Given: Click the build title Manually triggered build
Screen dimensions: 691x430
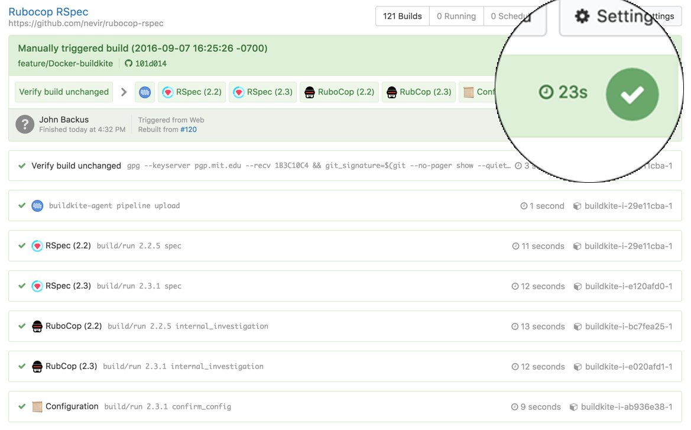Looking at the screenshot, I should (143, 48).
